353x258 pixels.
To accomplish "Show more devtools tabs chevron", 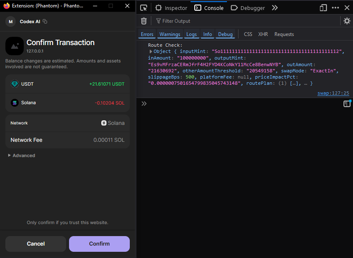I will [x=274, y=8].
